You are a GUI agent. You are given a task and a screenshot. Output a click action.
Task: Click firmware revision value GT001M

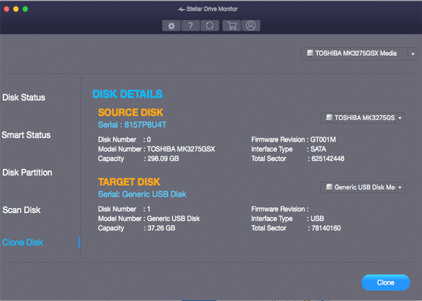click(x=323, y=139)
